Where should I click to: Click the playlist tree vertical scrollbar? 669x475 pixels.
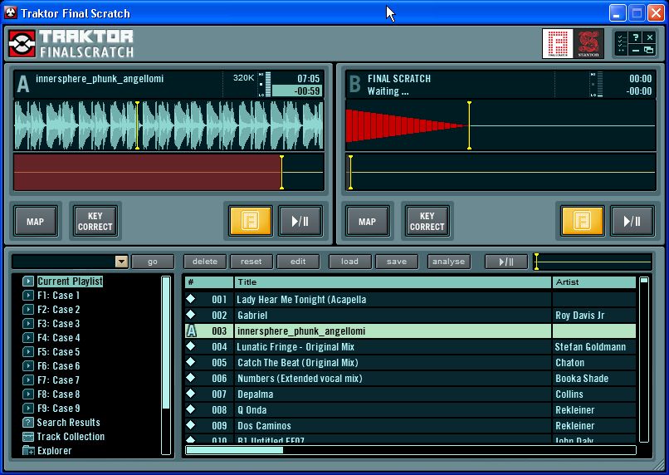coord(166,365)
